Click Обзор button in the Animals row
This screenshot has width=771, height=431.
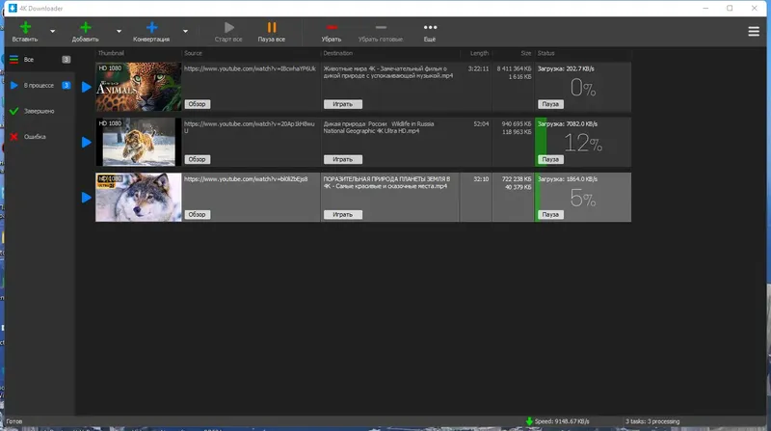pos(198,104)
